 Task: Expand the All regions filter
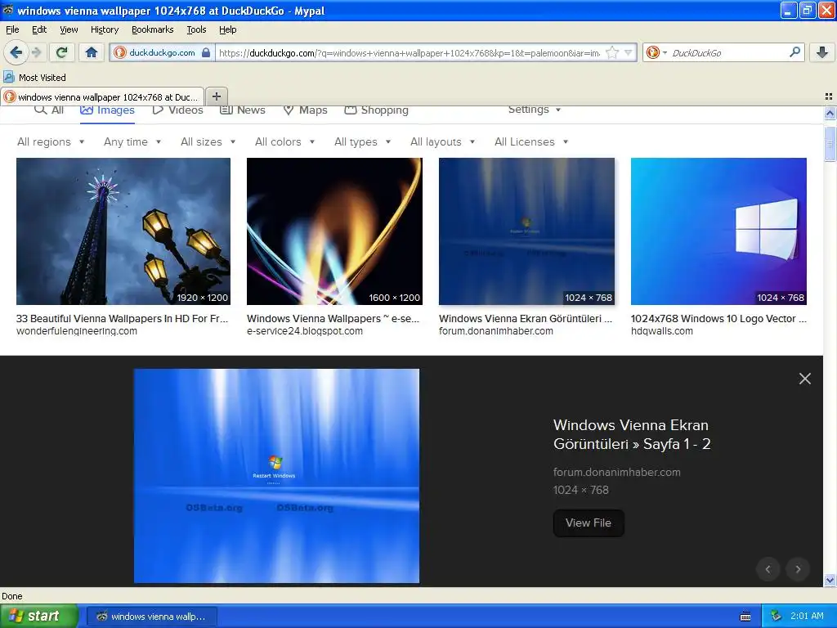tap(51, 141)
